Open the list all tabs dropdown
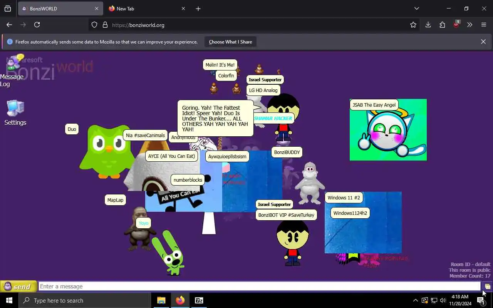The width and height of the screenshot is (493, 308). (416, 8)
